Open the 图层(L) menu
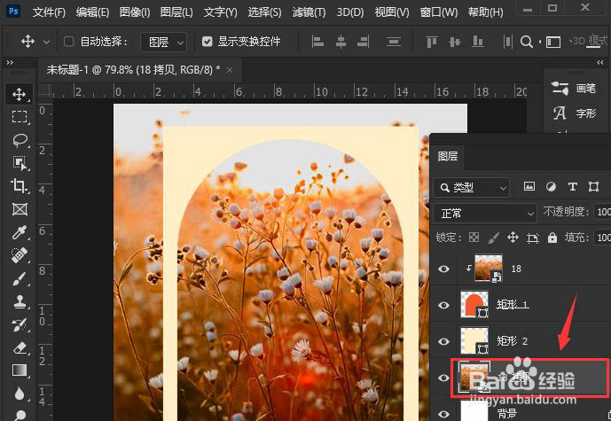Viewport: 611px width, 421px height. click(176, 12)
